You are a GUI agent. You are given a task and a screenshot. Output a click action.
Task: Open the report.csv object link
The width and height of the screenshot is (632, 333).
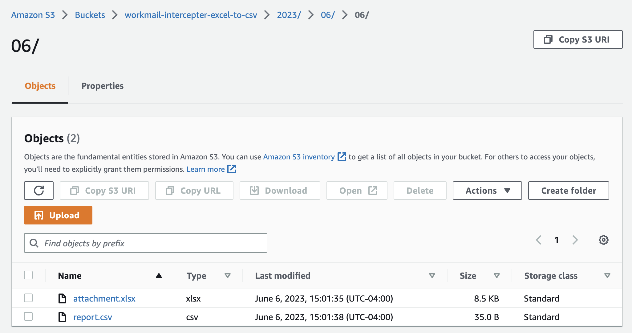93,317
